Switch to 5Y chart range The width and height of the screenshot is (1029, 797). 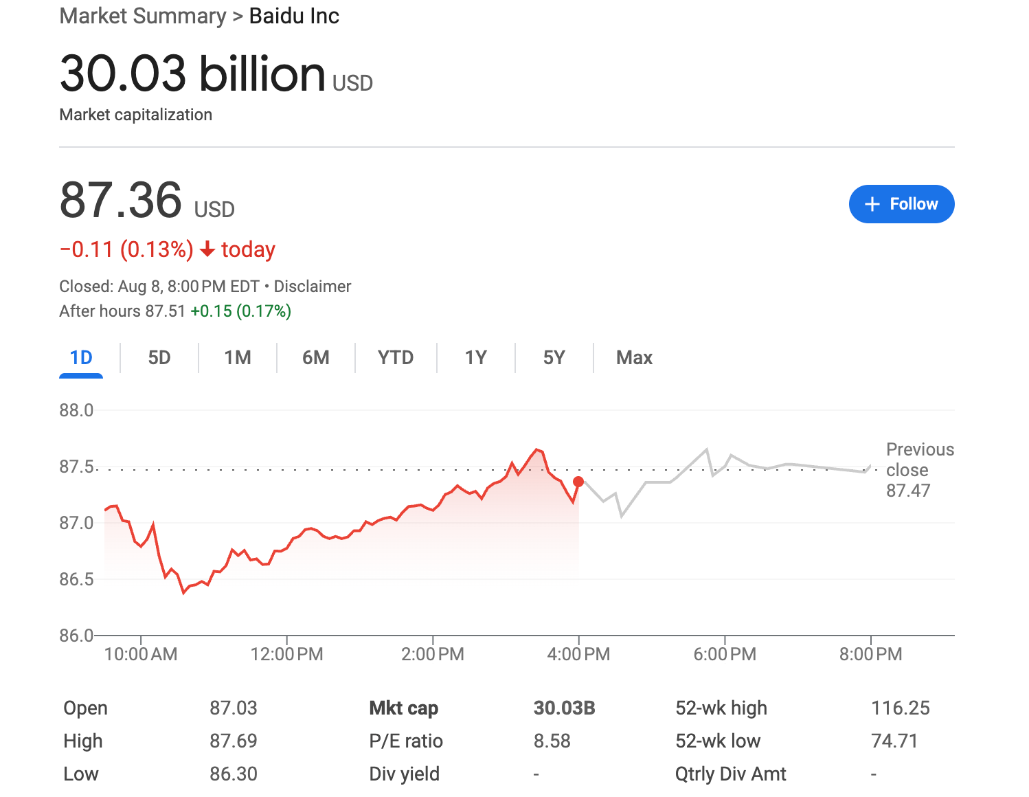[554, 358]
